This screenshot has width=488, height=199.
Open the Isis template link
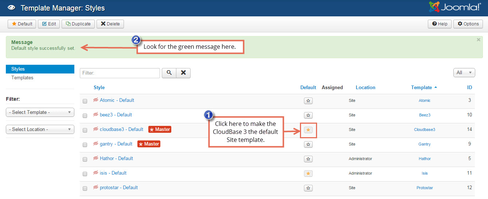click(x=425, y=174)
